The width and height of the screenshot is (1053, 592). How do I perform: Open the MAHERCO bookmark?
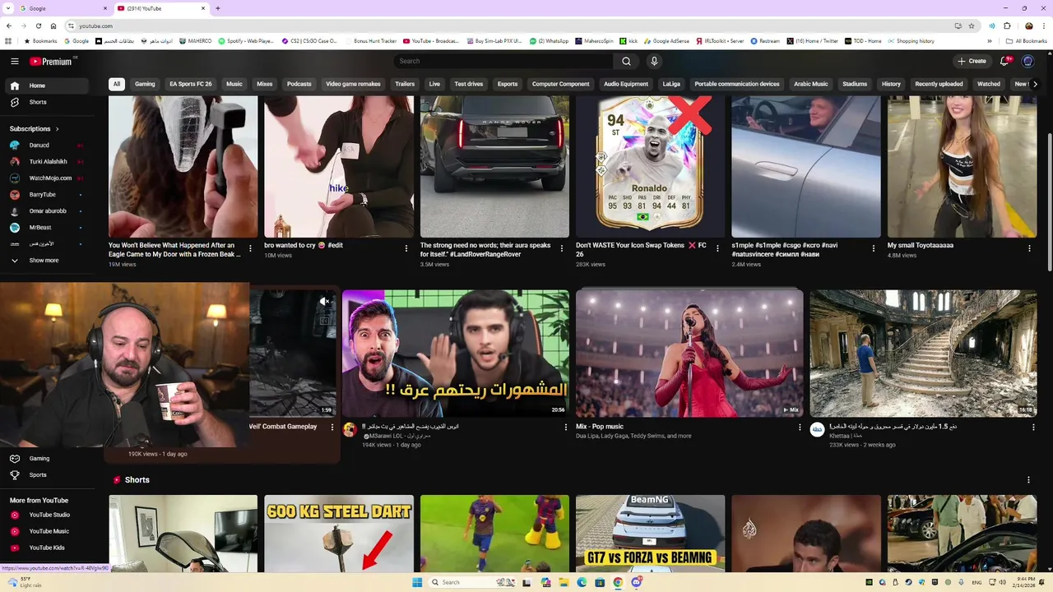[x=196, y=41]
